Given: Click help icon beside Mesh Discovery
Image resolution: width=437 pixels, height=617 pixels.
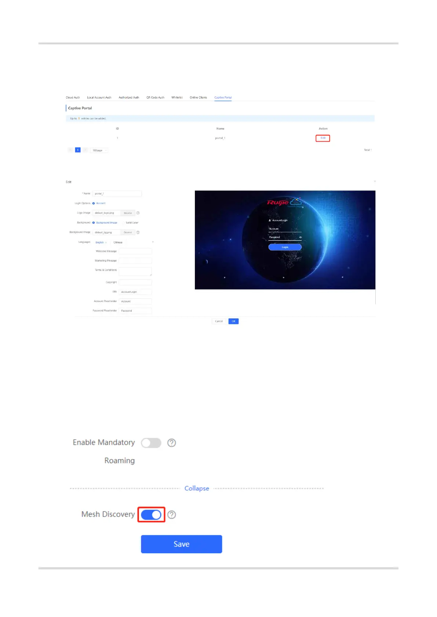Looking at the screenshot, I should [171, 514].
